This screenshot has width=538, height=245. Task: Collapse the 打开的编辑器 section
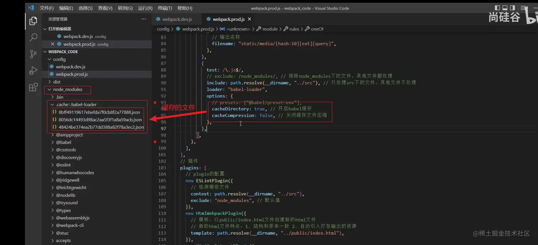tap(97, 29)
